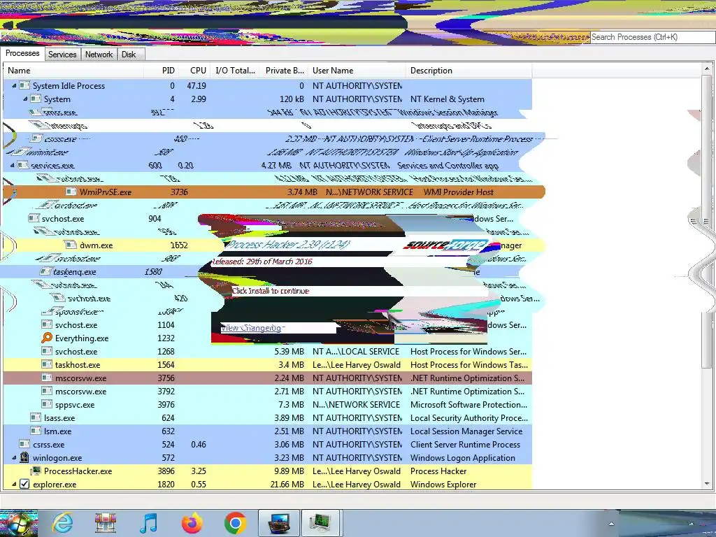This screenshot has width=716, height=537.
Task: Click the 21.66 MB private bytes value
Action: 287,484
